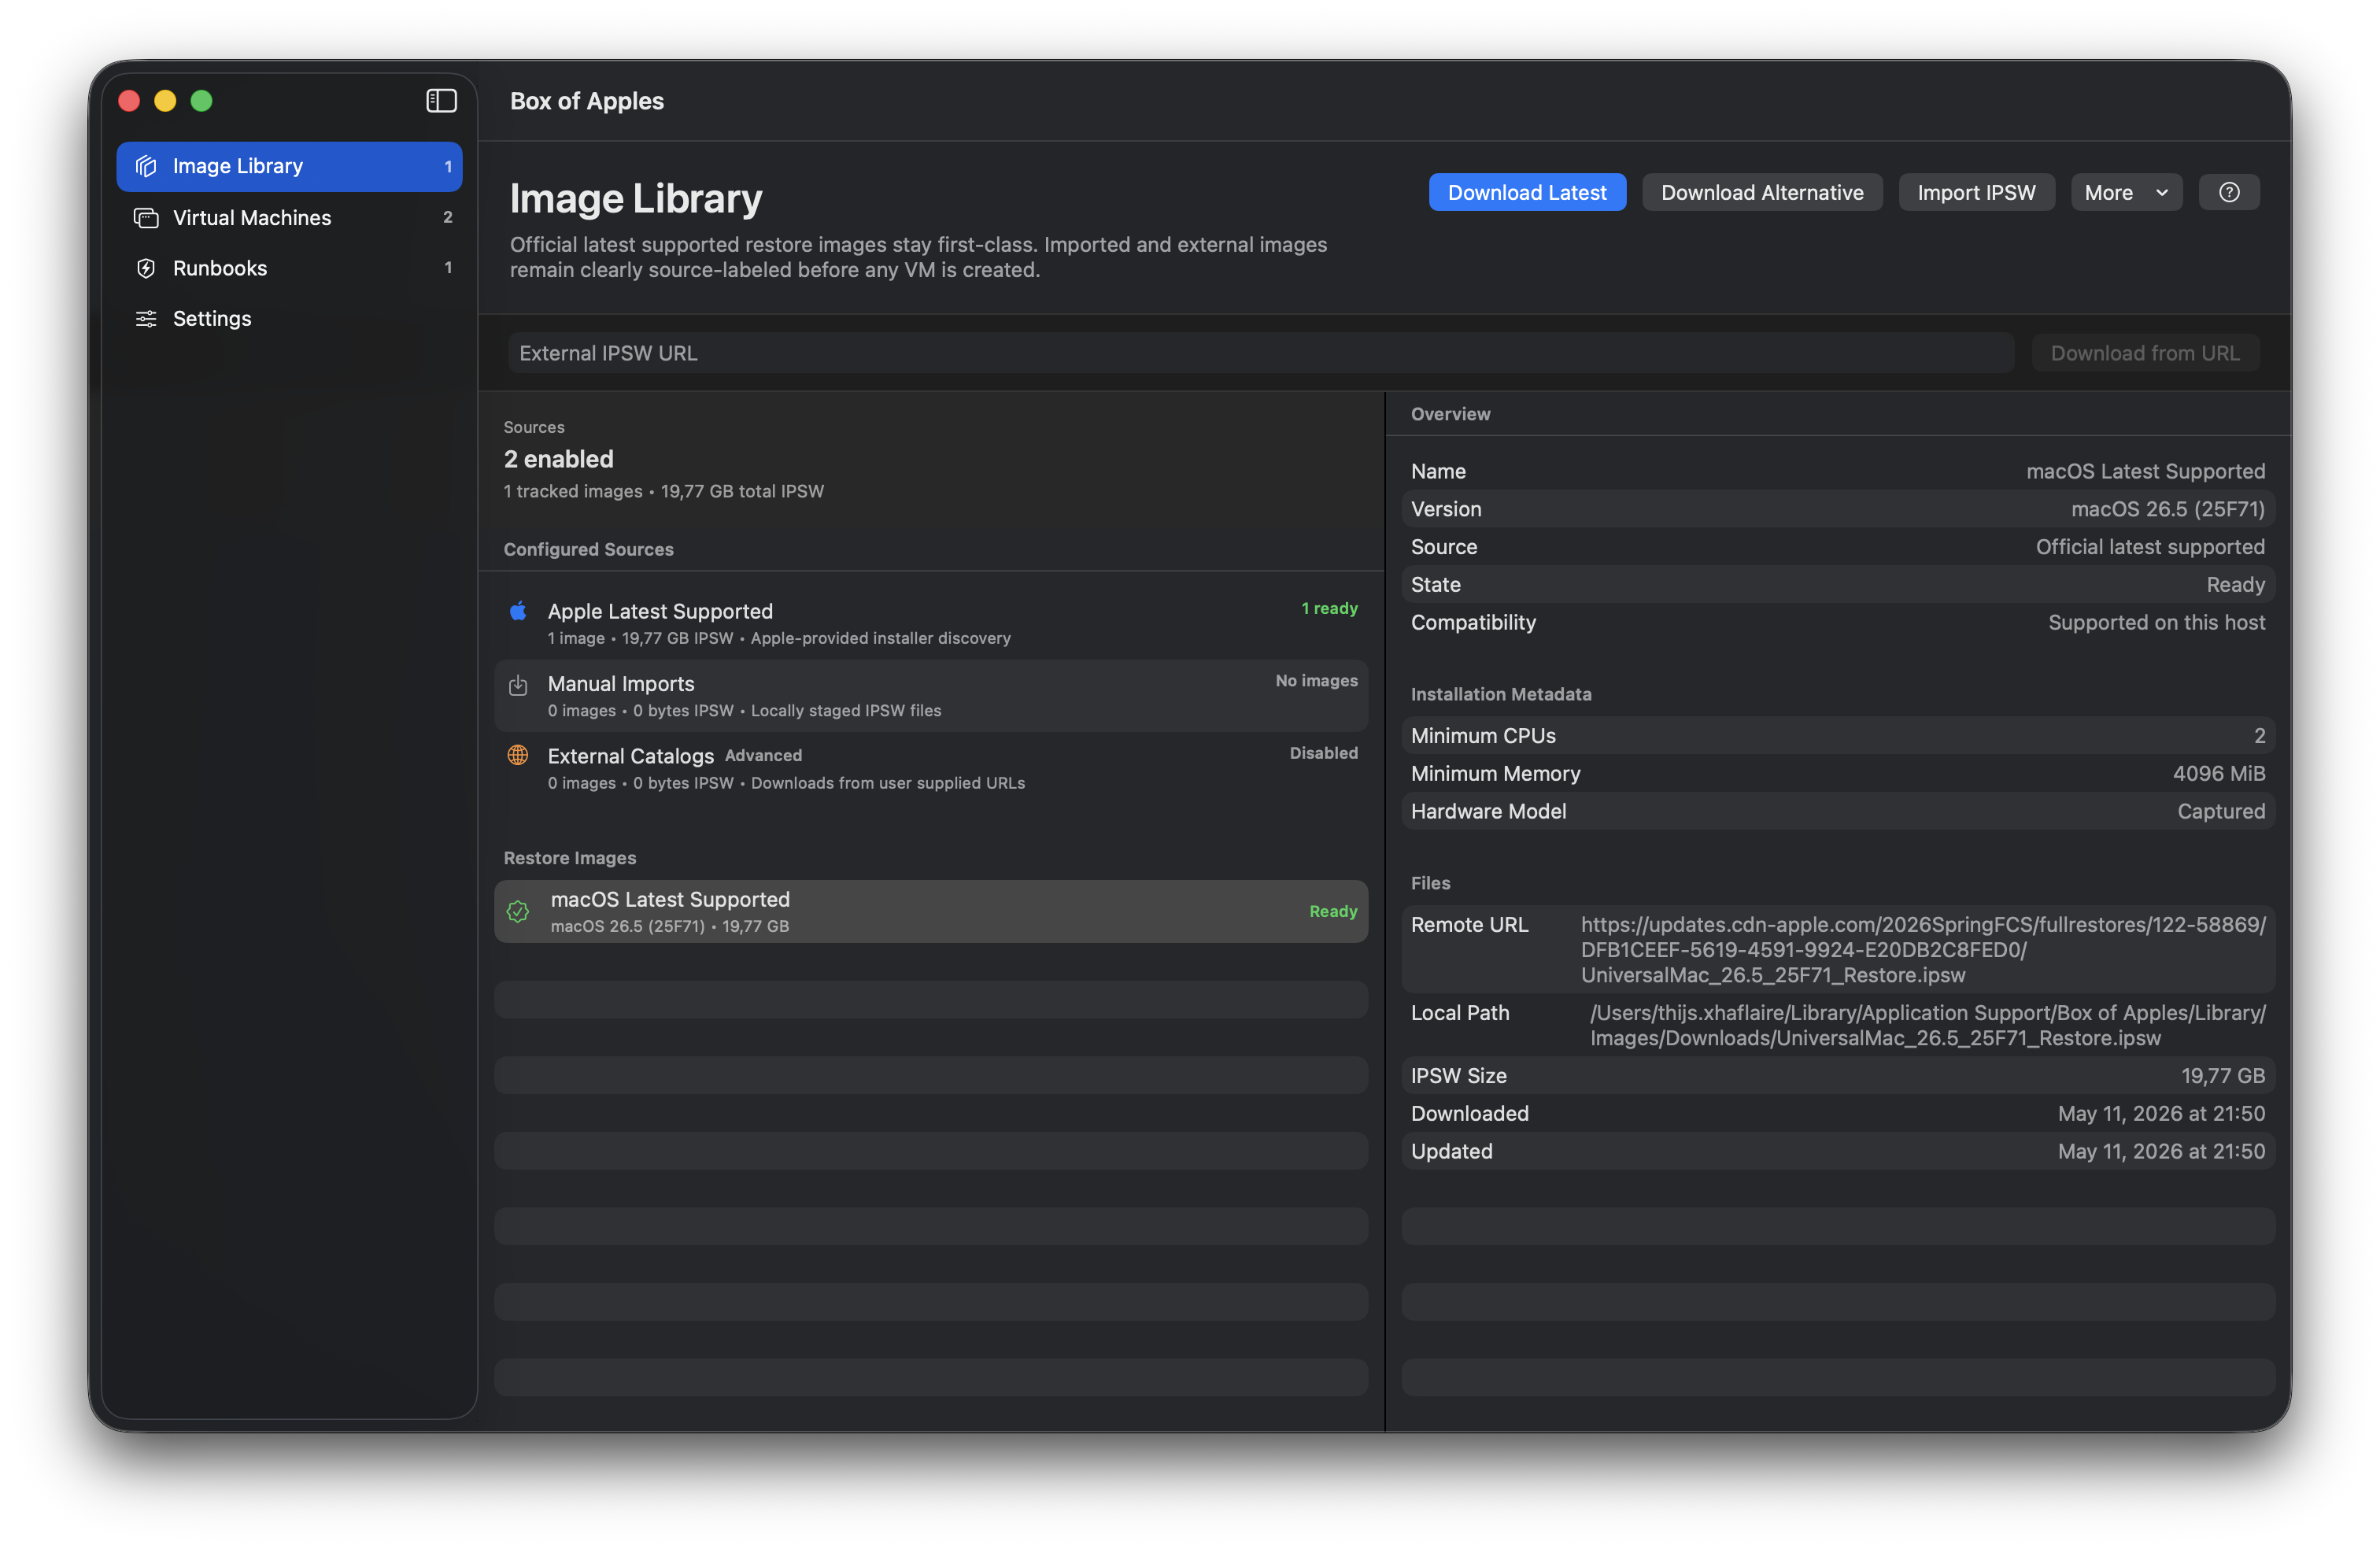Click the Hardware Model value 'Captured'
The height and width of the screenshot is (1549, 2380).
click(2221, 811)
